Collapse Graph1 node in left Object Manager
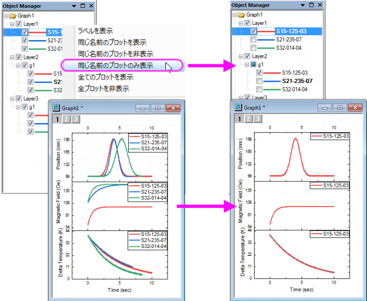Image resolution: width=367 pixels, height=301 pixels. click(6, 16)
